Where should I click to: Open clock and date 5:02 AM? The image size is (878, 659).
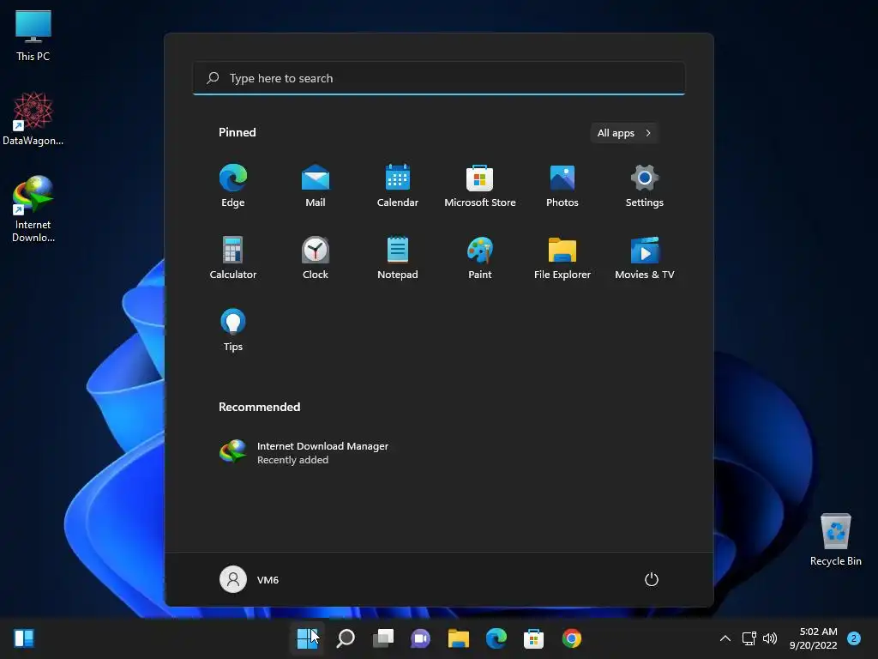(x=814, y=638)
